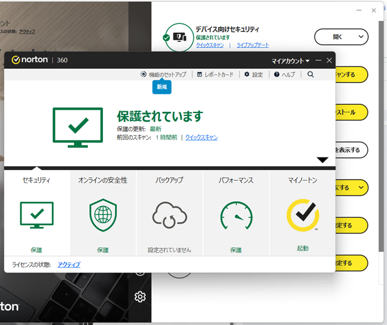Expand details with the black triangle arrow

(322, 160)
